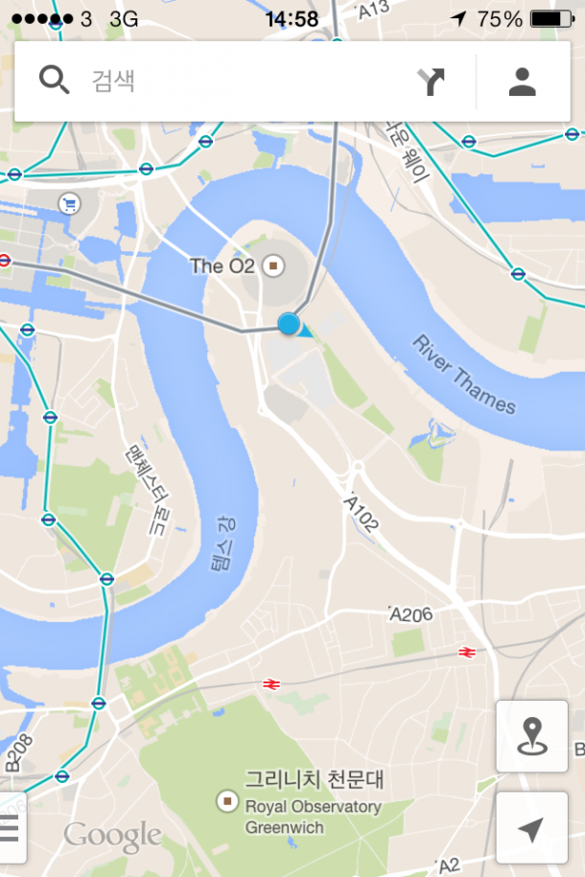Tap the blue current location dot
This screenshot has width=585, height=877.
(x=289, y=324)
